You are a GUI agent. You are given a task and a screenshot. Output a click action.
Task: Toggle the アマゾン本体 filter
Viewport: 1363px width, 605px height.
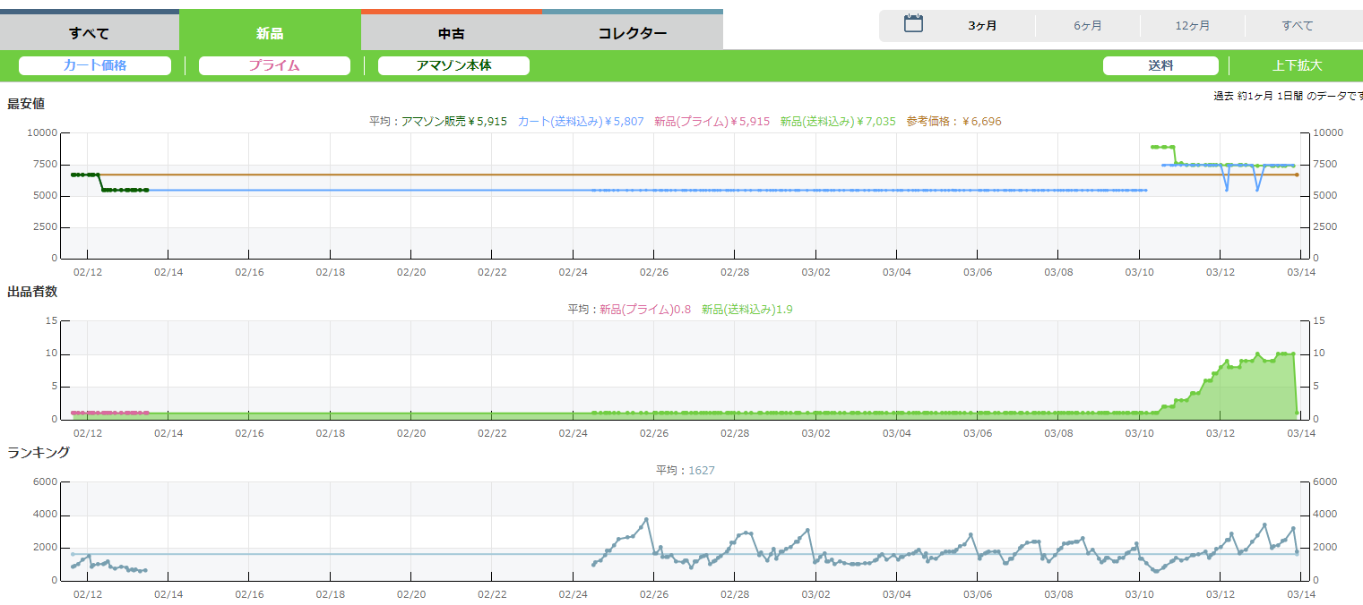(x=453, y=65)
